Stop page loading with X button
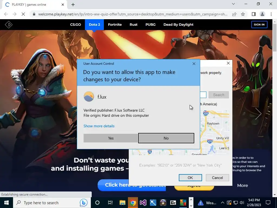Viewport: 277px width, 208px height. coord(23,14)
